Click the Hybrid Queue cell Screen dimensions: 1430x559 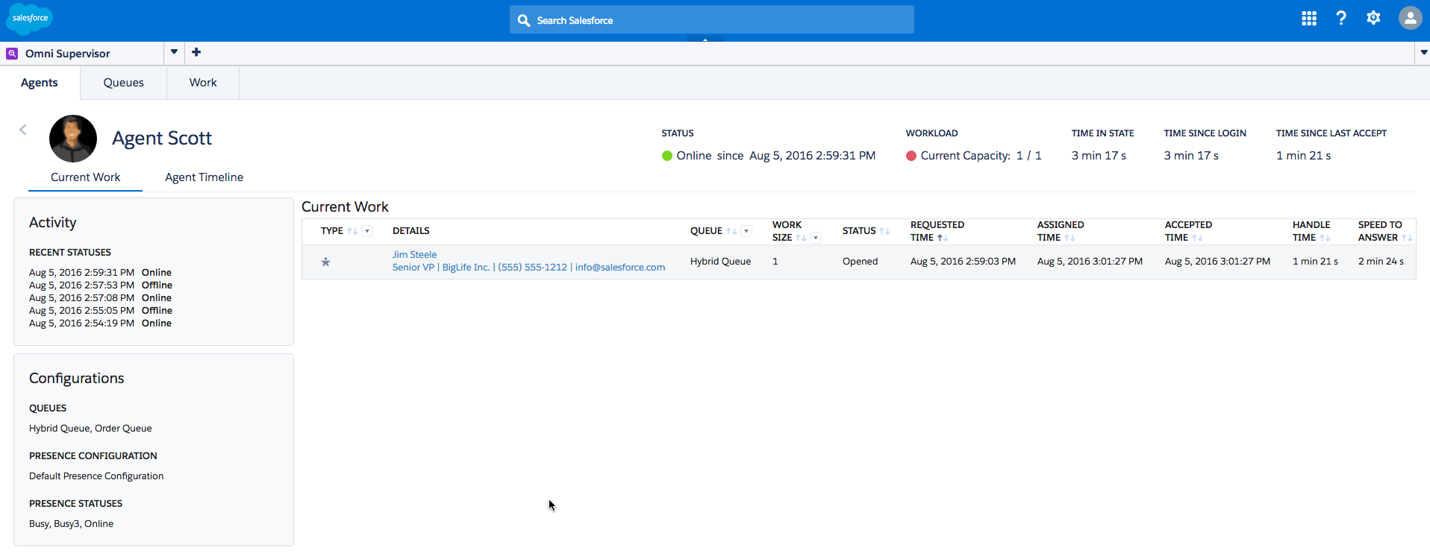coord(720,262)
